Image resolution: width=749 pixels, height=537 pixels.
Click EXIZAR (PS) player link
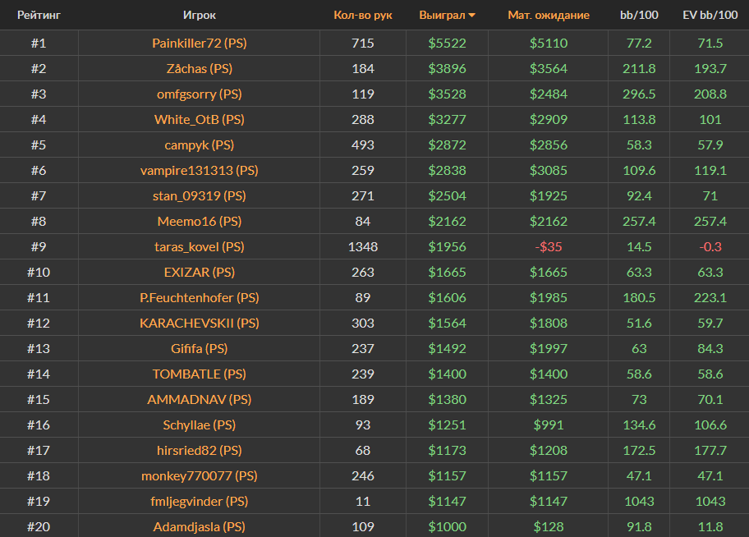pyautogui.click(x=199, y=272)
